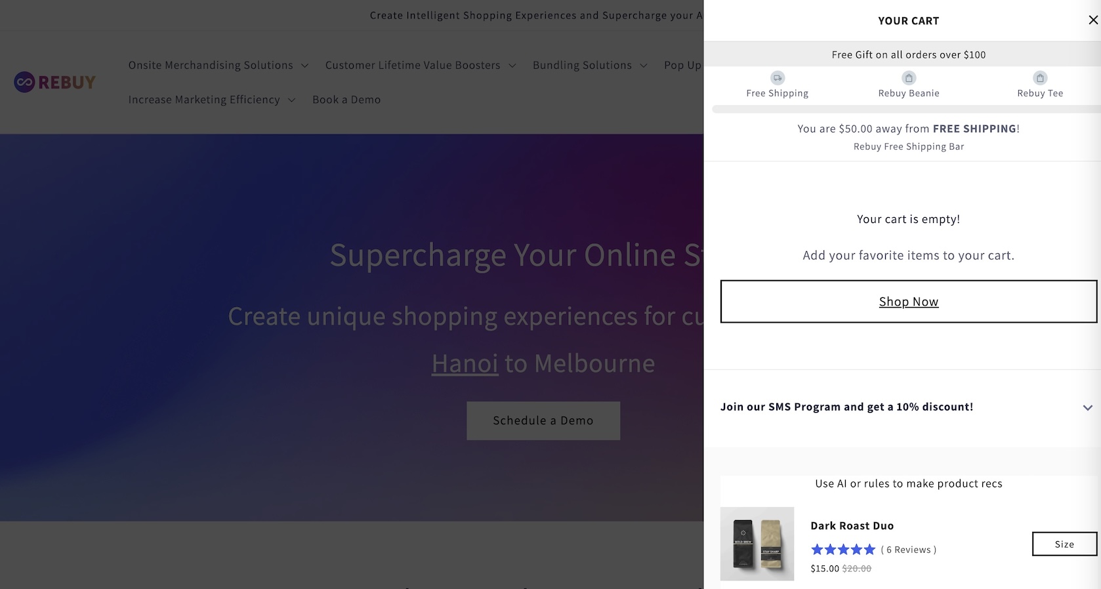
Task: Click the 'YOUR CART' heading
Action: coord(909,21)
